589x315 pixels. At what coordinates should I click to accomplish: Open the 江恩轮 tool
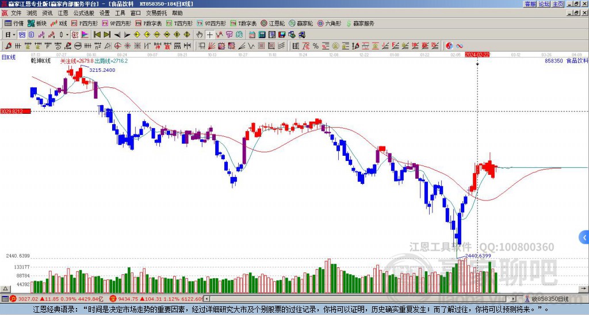coord(272,23)
